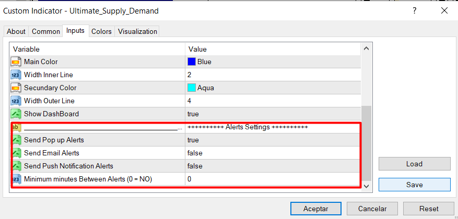Click the integer icon beside Minimum minutes Between Alerts
458x219 pixels.
(16, 179)
